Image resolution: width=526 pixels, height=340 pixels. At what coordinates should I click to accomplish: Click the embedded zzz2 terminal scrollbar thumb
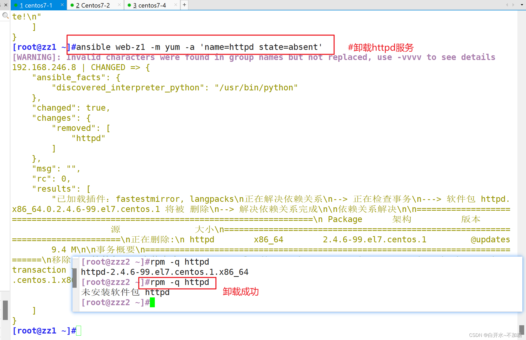point(75,278)
